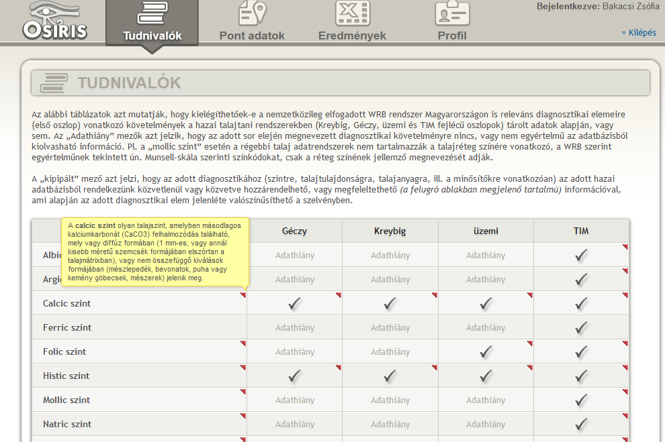Click the Histic szint row label
Viewport: 665px width, 442px height.
66,376
